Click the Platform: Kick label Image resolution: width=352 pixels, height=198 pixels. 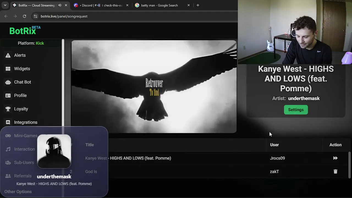(x=31, y=43)
